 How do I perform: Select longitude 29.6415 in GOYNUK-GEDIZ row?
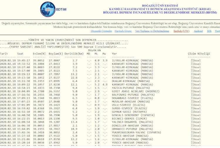tap(54, 112)
